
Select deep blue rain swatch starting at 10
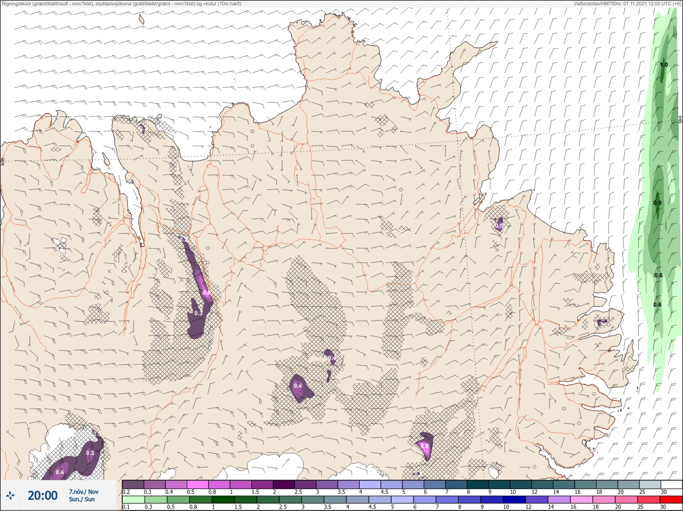click(x=514, y=500)
